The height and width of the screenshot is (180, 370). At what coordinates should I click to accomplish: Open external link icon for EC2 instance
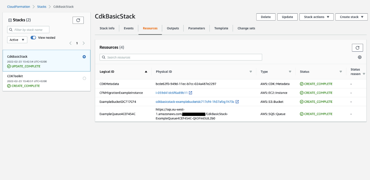(x=191, y=93)
